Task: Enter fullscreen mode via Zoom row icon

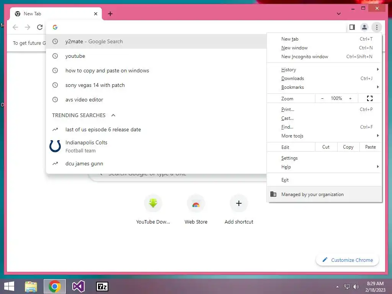Action: (x=370, y=98)
